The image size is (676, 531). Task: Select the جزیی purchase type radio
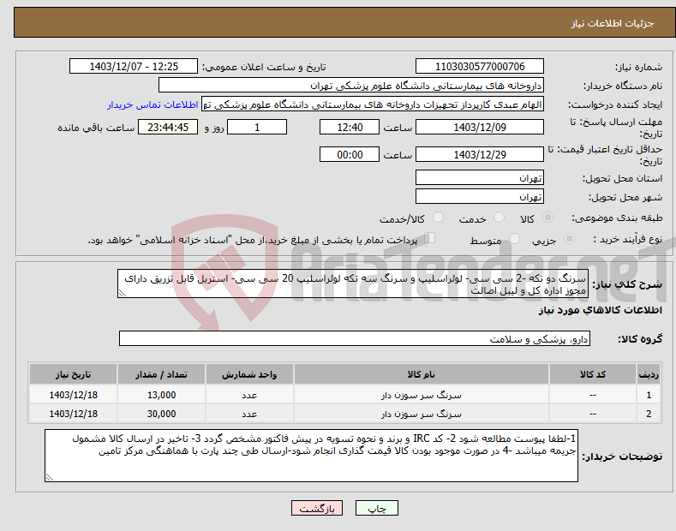click(569, 238)
